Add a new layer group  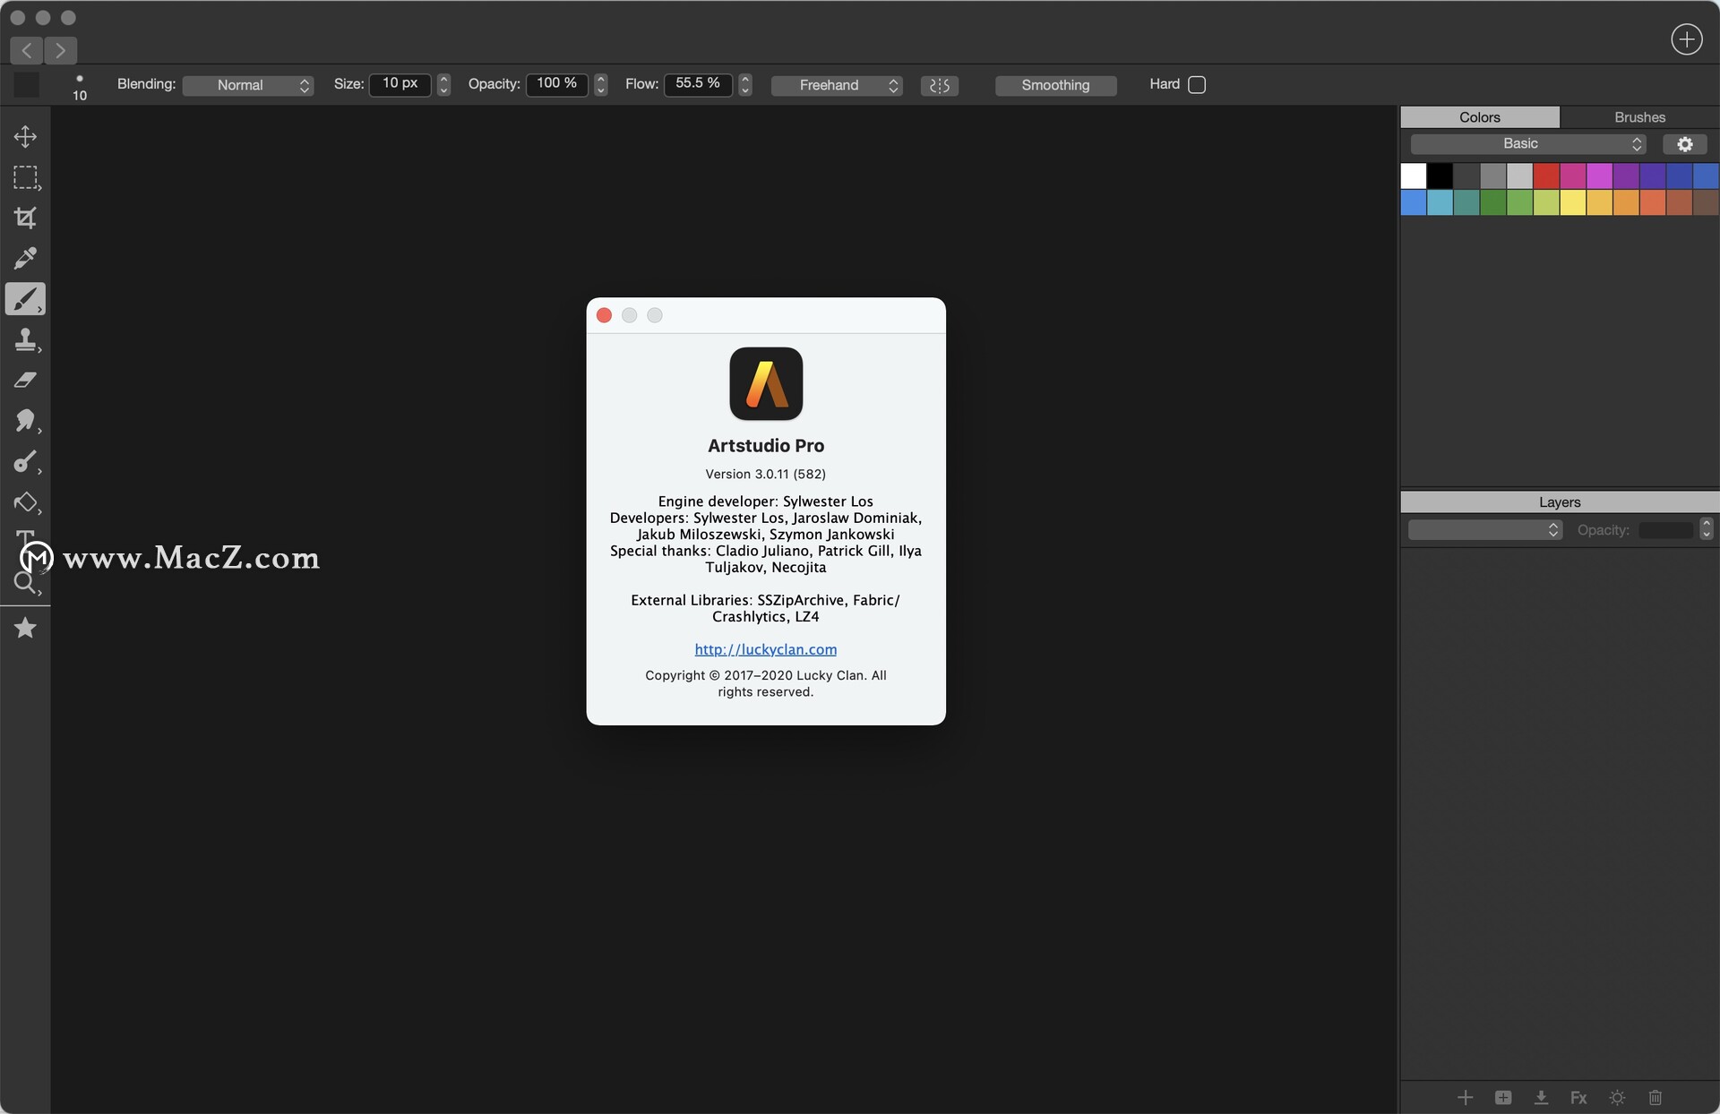pos(1503,1097)
